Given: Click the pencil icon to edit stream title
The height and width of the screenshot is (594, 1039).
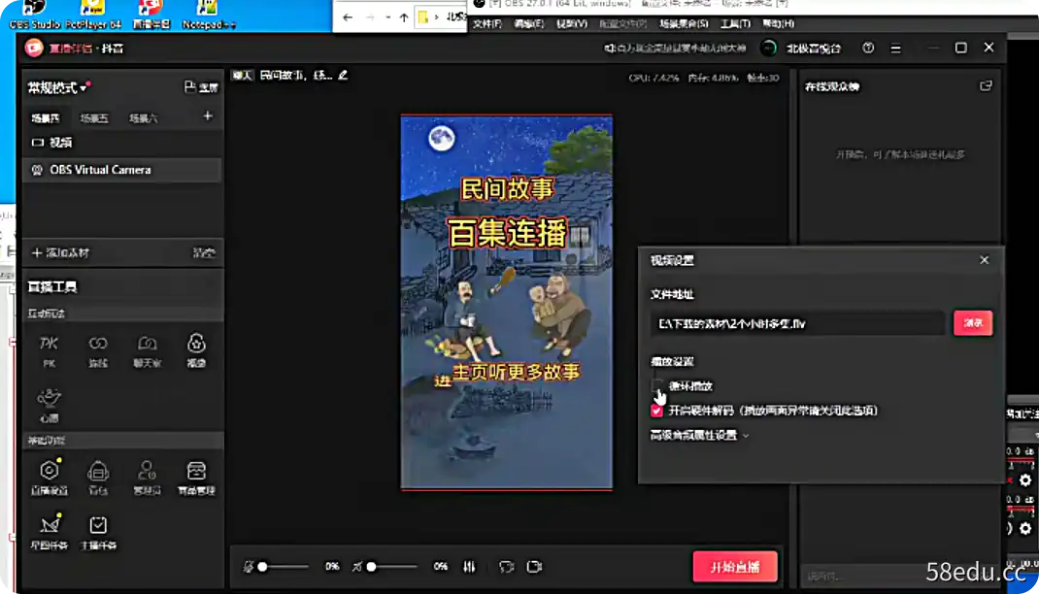Looking at the screenshot, I should pyautogui.click(x=343, y=75).
